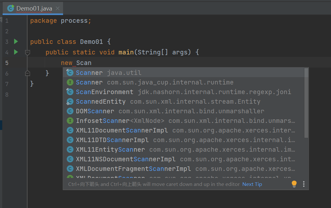Switch to the Demo01.java editor tab

(34, 8)
